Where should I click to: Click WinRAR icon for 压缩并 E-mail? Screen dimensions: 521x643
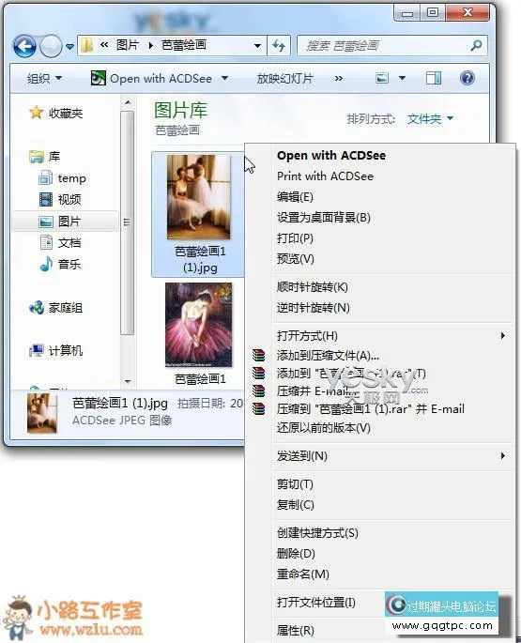point(258,390)
